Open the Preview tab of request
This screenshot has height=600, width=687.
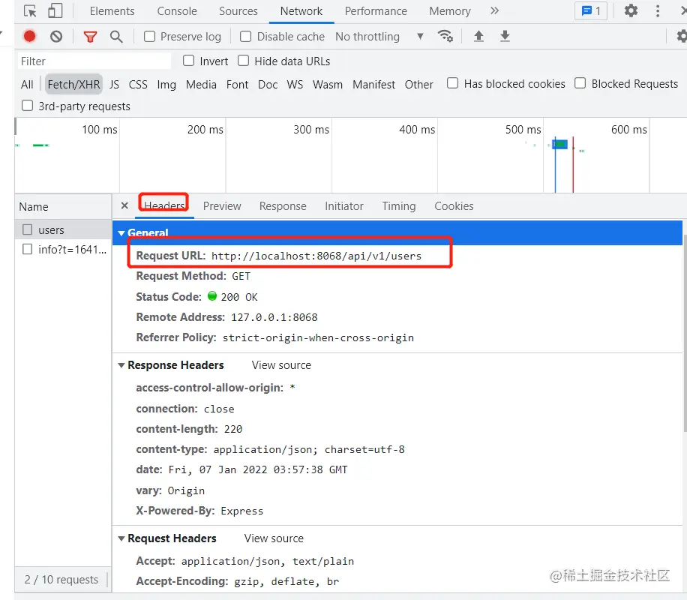click(x=222, y=206)
